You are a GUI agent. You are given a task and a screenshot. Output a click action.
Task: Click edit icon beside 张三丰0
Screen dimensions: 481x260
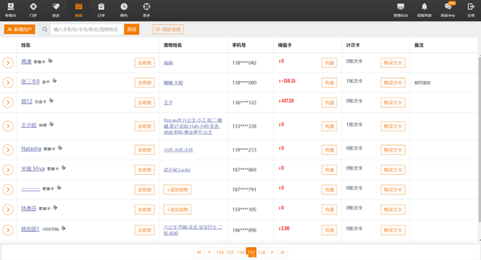pos(54,81)
